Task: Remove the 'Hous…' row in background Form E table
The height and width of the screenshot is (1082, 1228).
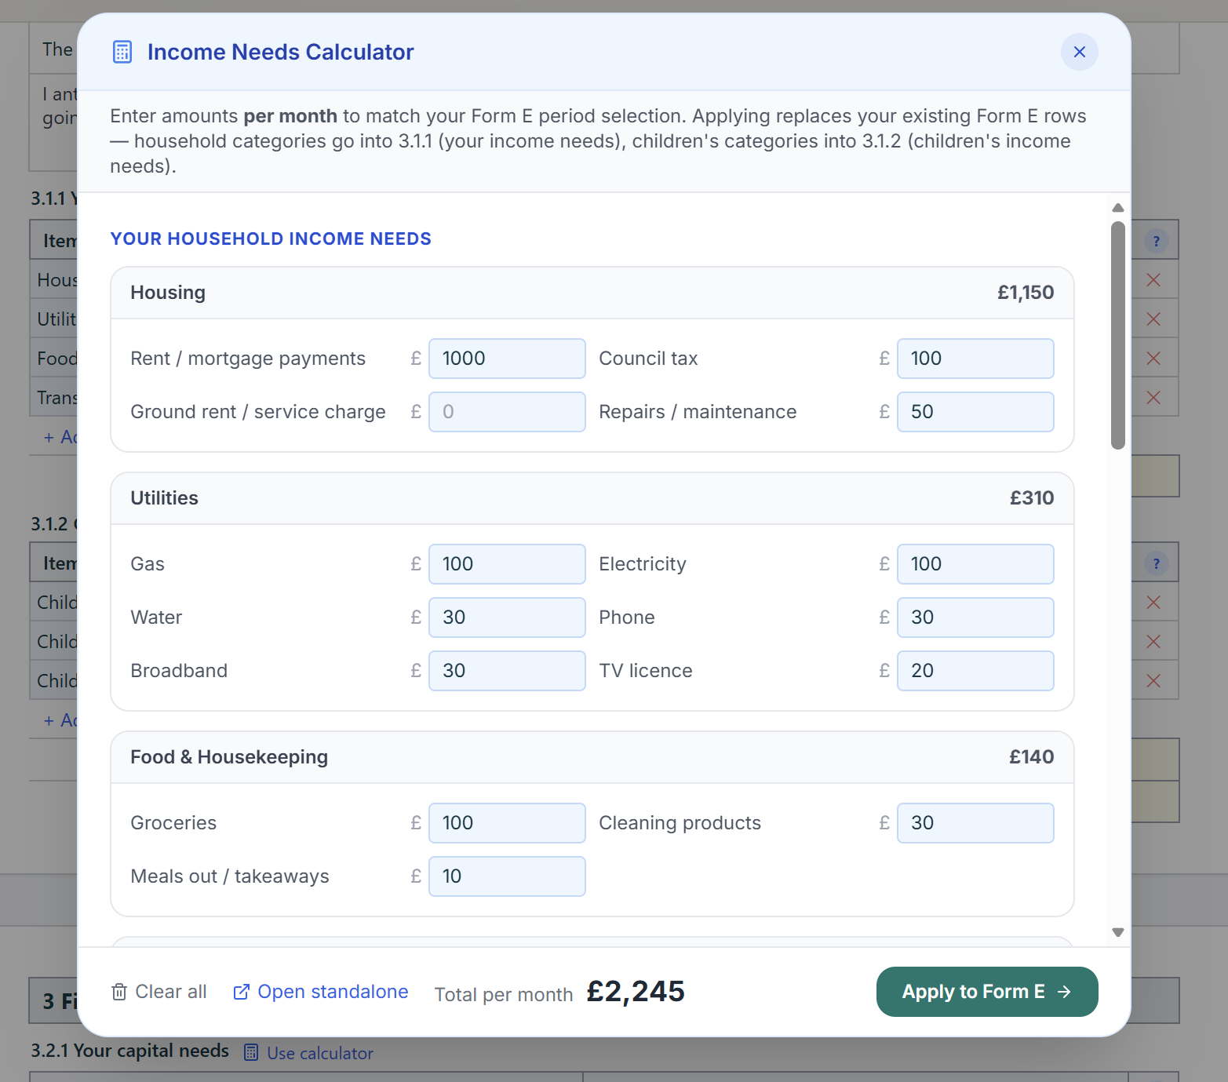Action: (1153, 280)
